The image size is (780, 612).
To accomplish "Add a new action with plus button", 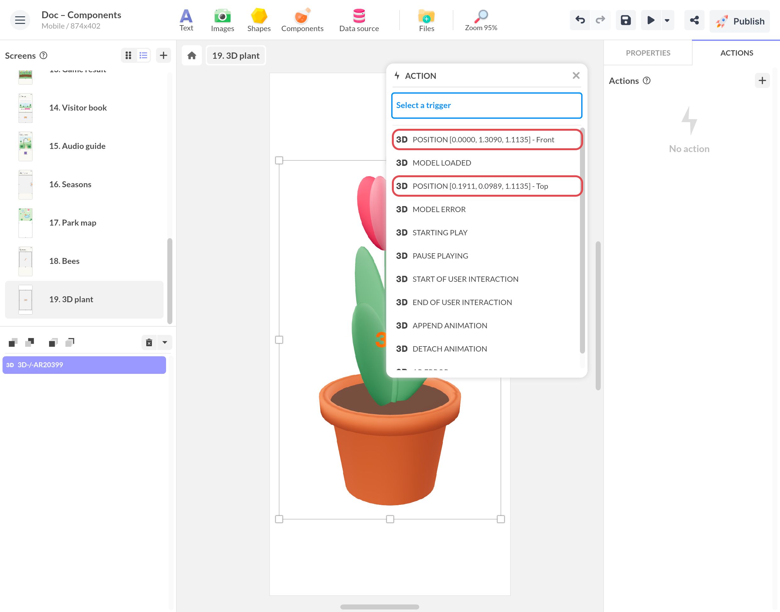I will pyautogui.click(x=762, y=81).
